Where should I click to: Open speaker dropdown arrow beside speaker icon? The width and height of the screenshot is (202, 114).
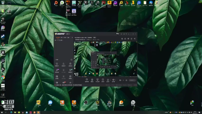pyautogui.click(x=116, y=80)
